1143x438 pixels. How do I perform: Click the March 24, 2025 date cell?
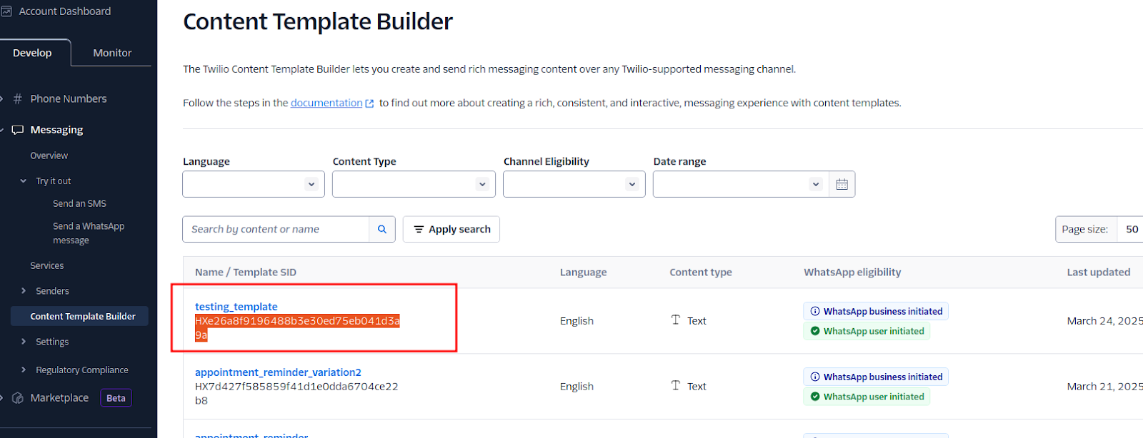click(x=1104, y=321)
